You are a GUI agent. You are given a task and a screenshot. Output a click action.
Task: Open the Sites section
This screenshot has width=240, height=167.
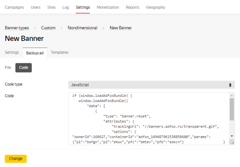(51, 7)
